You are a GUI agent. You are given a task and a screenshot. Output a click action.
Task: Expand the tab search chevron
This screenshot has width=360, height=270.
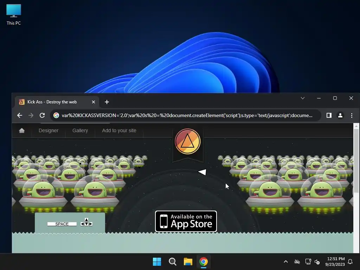(303, 98)
